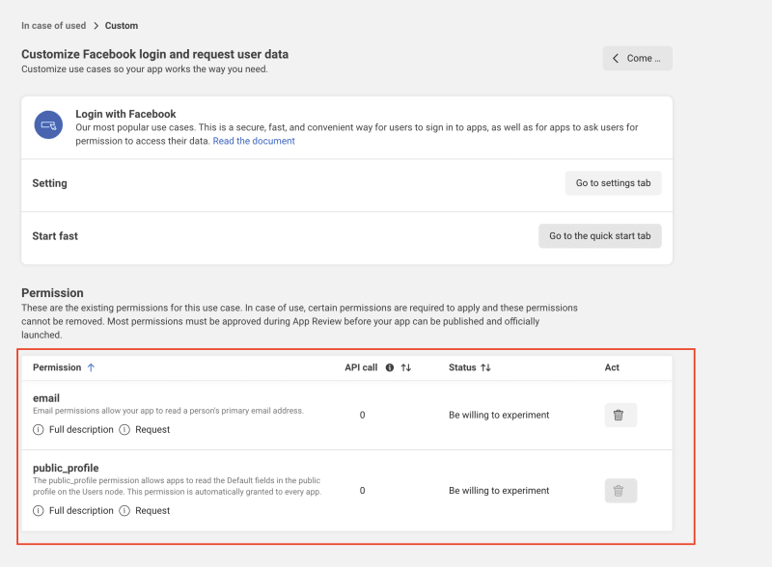Select the public_profile permission name
This screenshot has height=567, width=772.
(x=66, y=468)
